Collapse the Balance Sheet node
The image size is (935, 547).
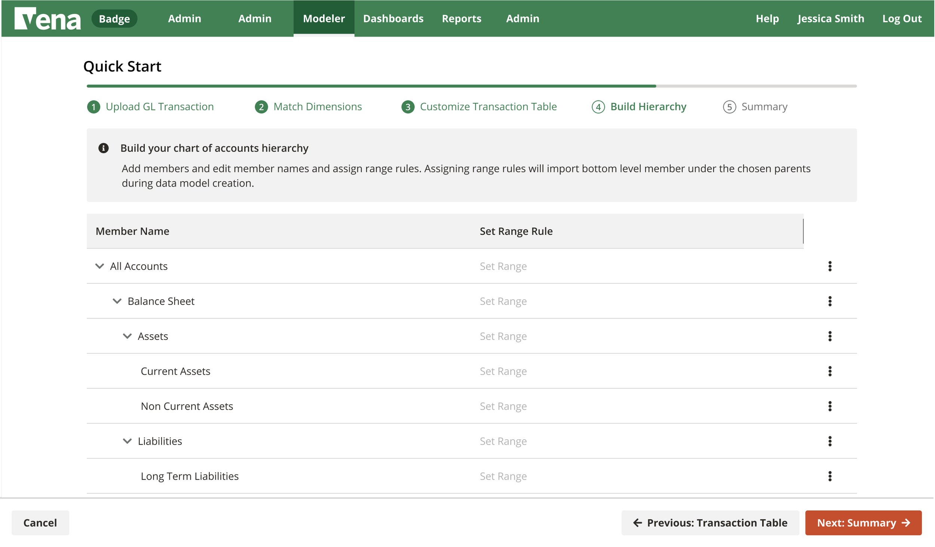coord(117,301)
